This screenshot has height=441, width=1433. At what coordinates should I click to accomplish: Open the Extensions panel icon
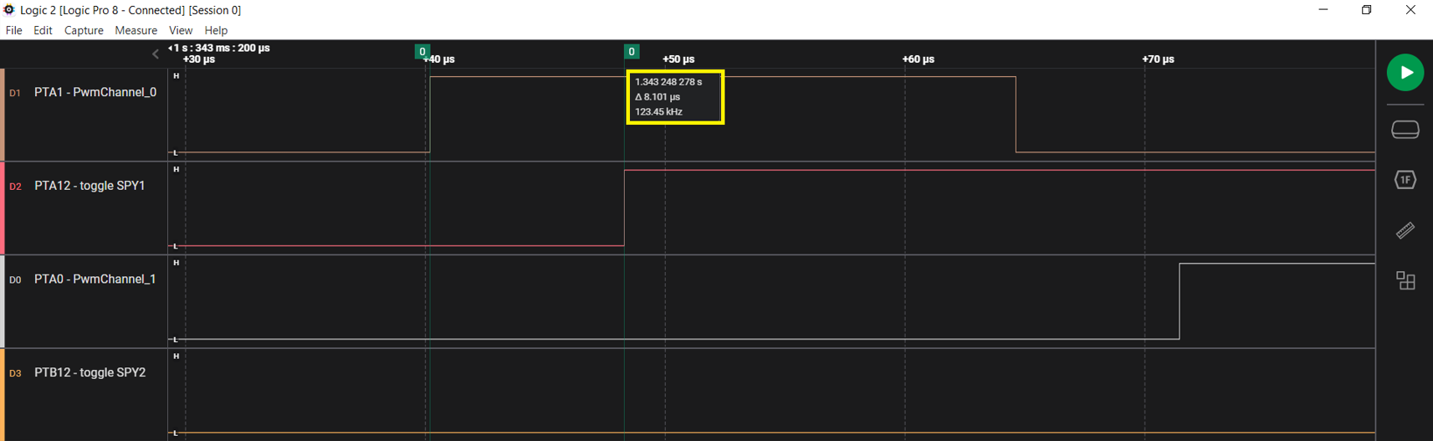[x=1405, y=280]
